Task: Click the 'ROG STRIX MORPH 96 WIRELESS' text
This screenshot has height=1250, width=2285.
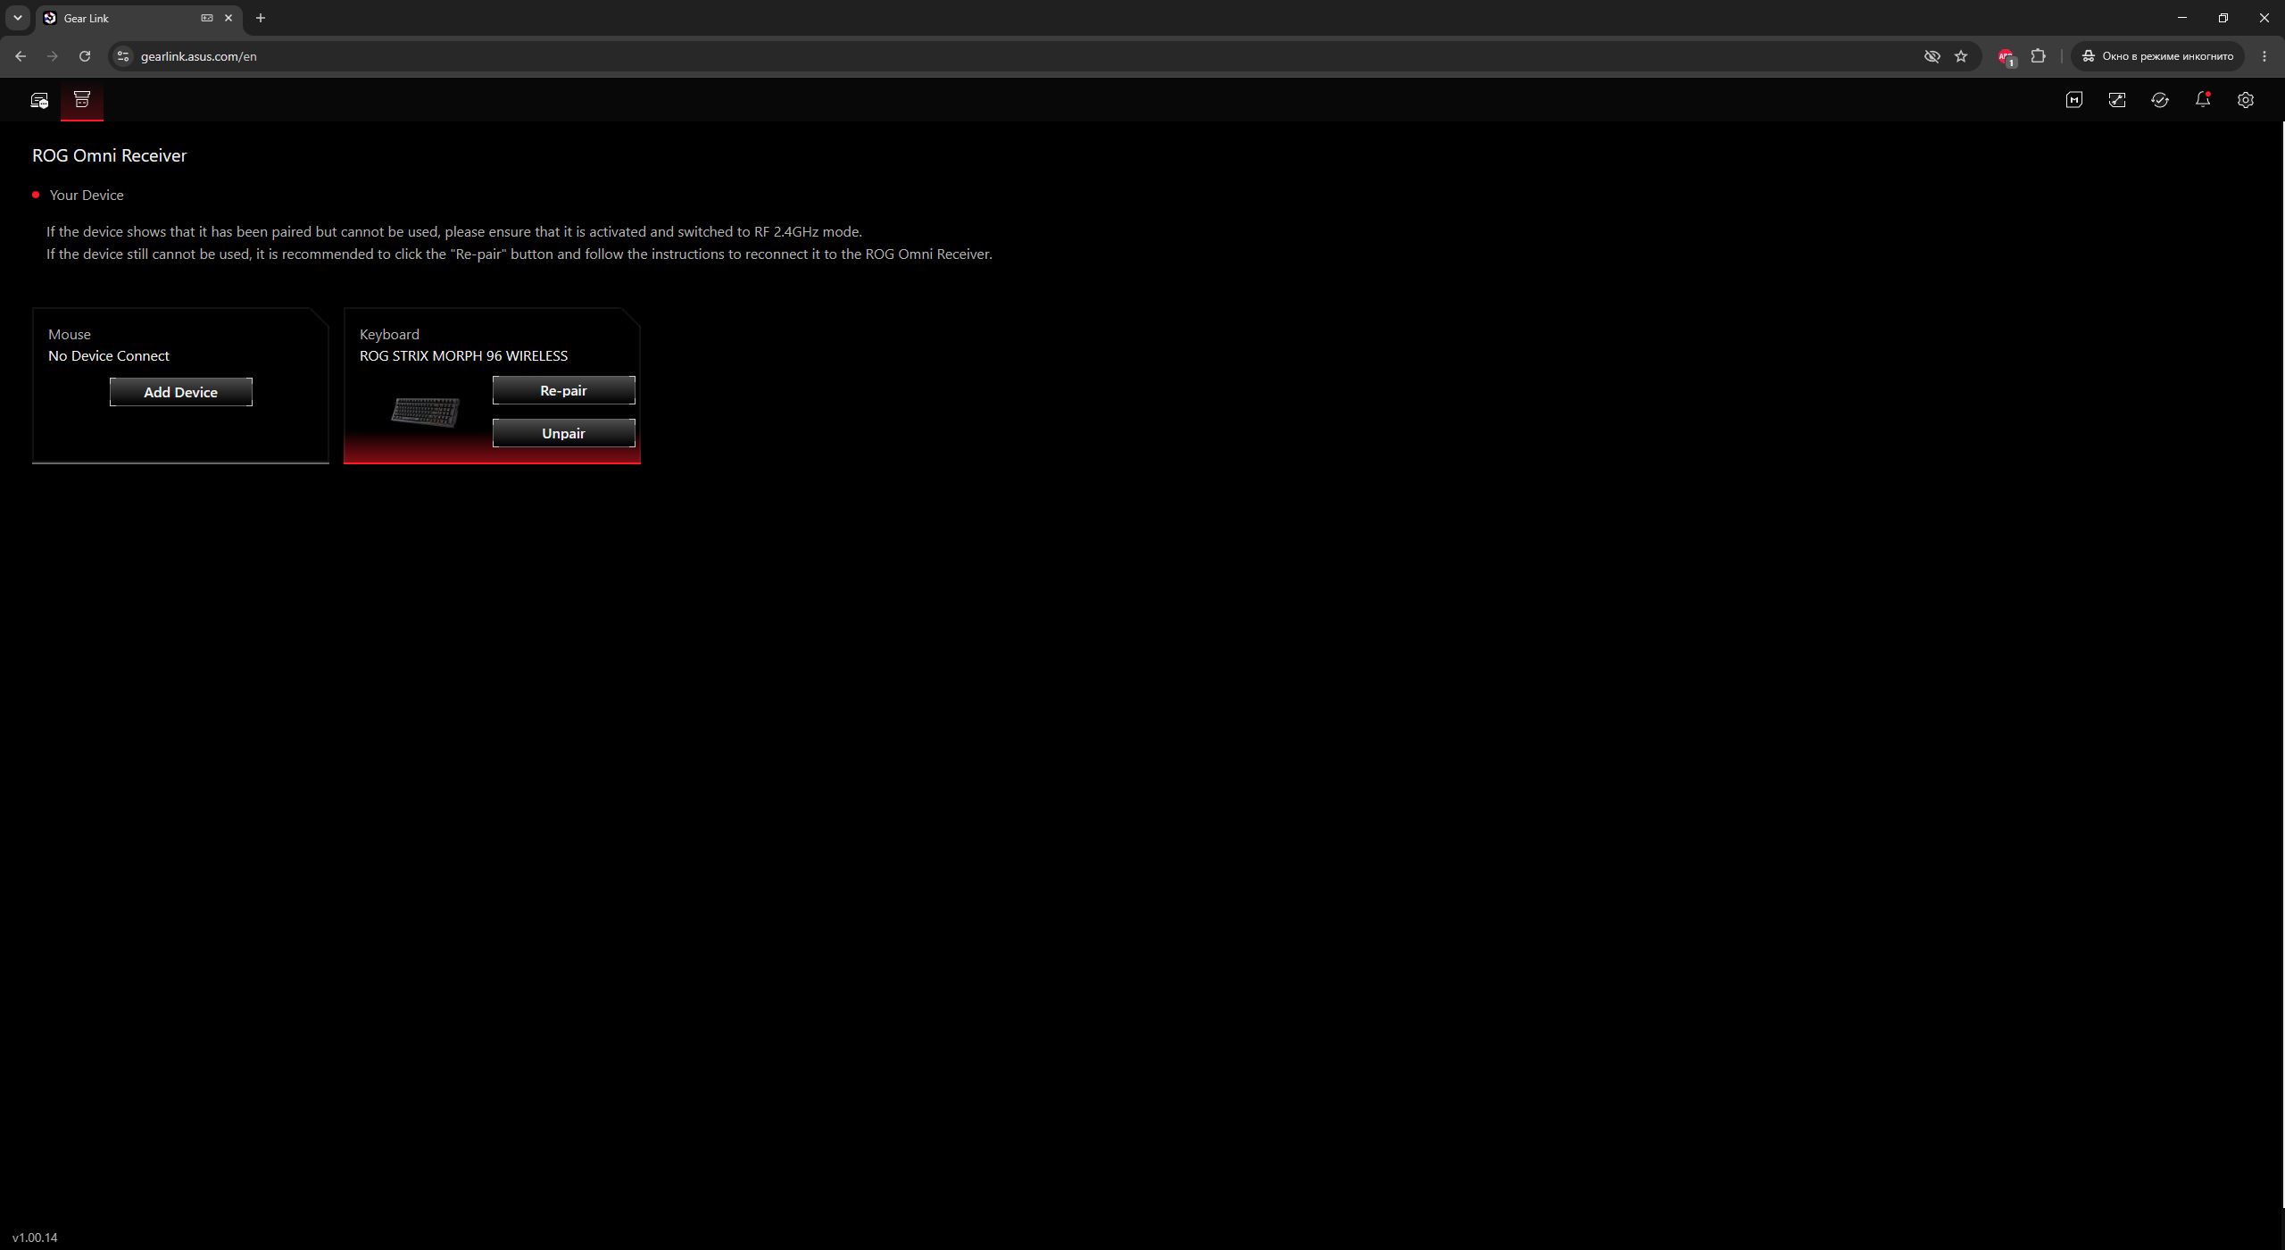Action: click(x=463, y=355)
